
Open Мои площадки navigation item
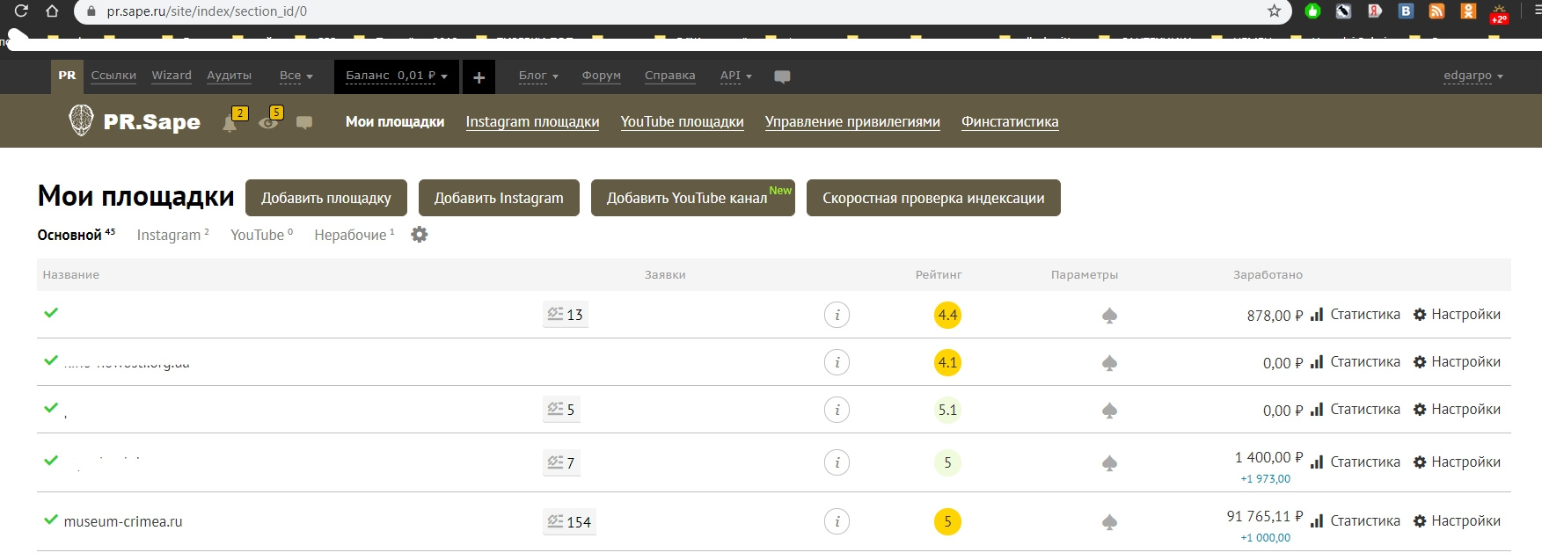coord(395,121)
